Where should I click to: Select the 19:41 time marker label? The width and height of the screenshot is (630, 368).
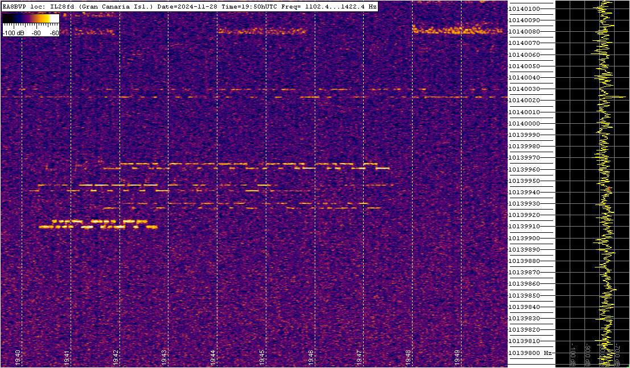pyautogui.click(x=67, y=357)
